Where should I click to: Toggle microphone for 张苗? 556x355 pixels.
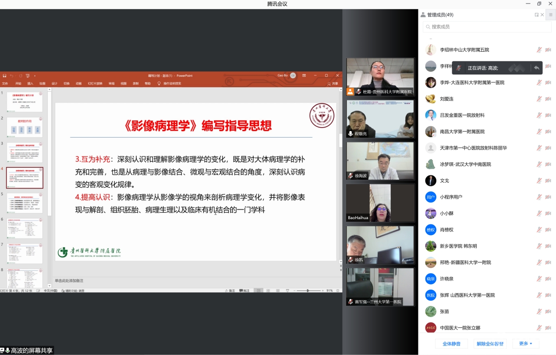click(539, 311)
